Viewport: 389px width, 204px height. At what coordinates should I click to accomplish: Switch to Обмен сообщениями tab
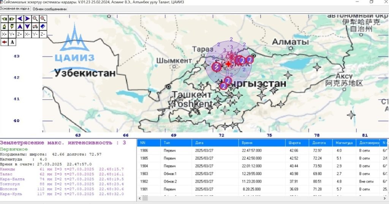coord(50,9)
